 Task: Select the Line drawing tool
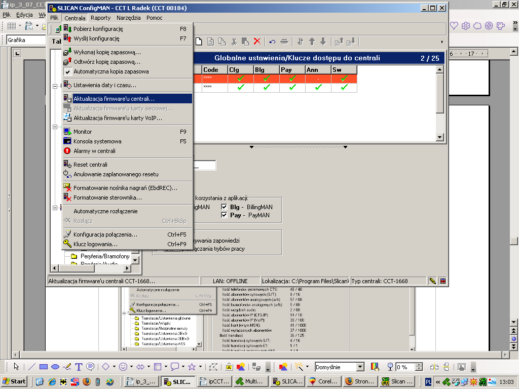click(32, 367)
